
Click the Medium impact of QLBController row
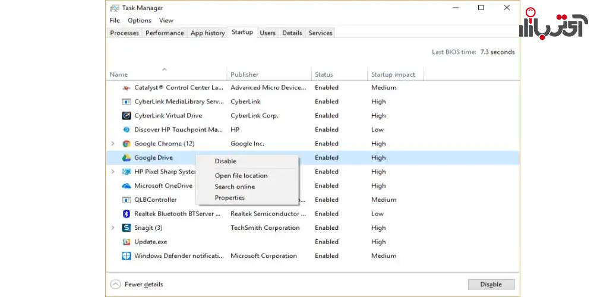pyautogui.click(x=384, y=200)
